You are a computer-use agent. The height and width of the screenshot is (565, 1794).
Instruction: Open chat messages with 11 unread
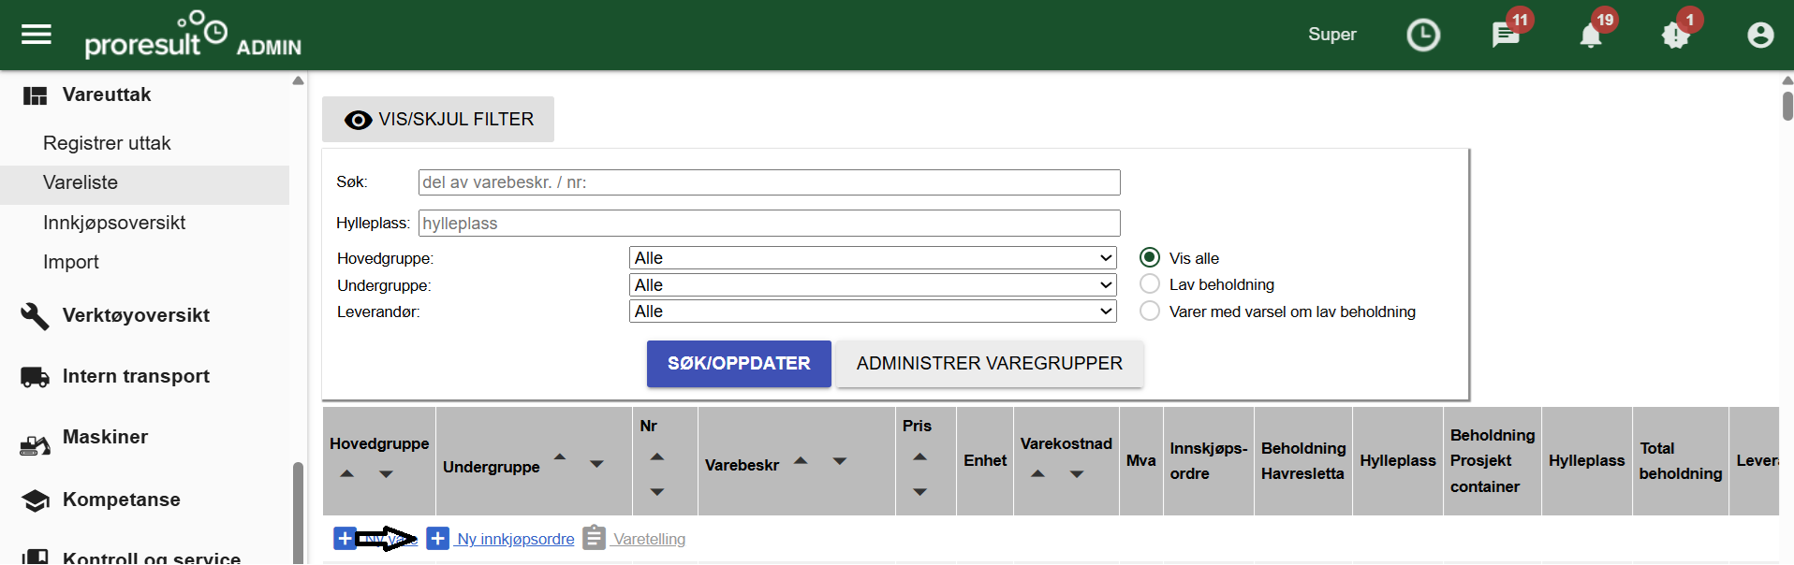(1505, 36)
